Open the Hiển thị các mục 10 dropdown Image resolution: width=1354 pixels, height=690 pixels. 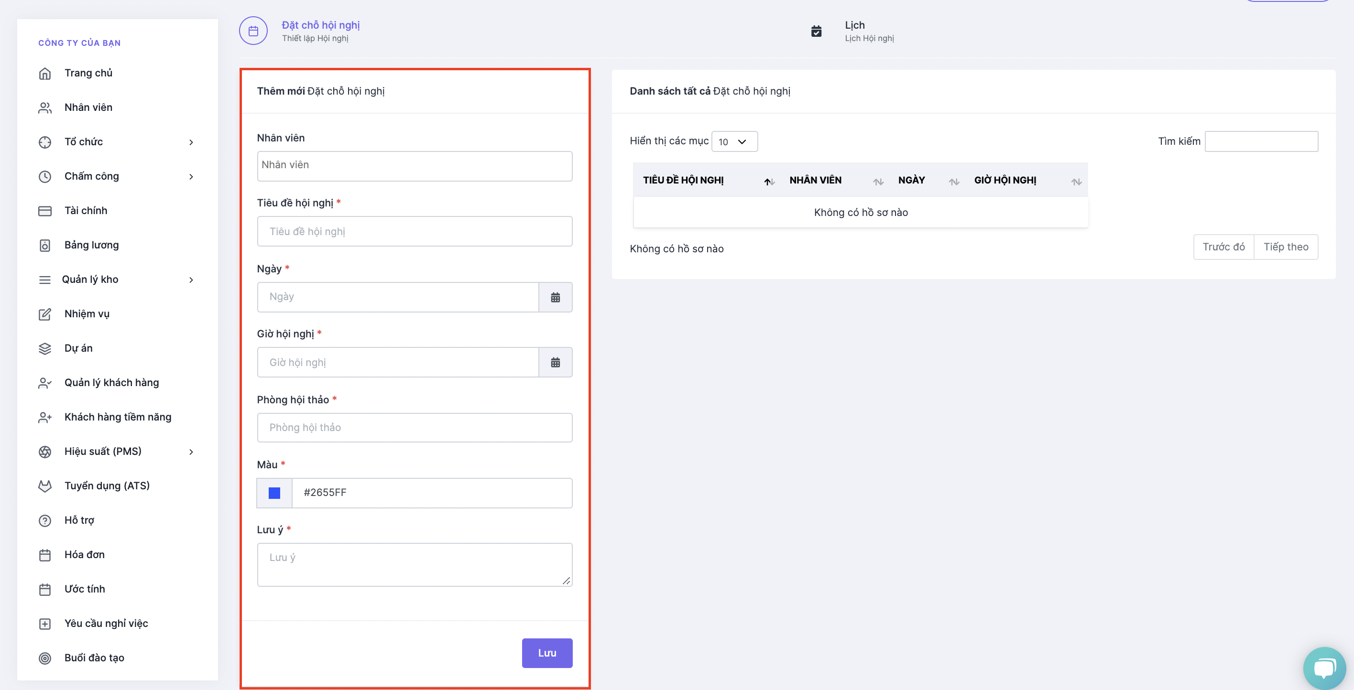click(734, 141)
